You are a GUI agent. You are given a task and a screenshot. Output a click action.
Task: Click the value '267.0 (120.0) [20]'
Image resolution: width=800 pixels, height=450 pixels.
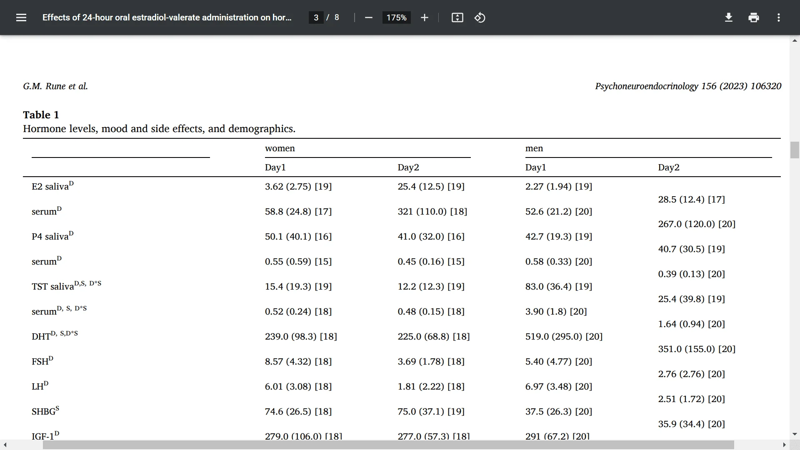(697, 224)
